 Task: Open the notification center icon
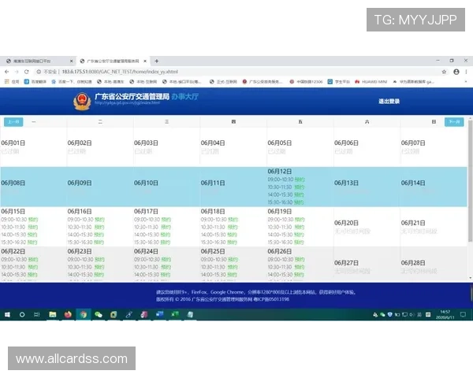tap(463, 315)
